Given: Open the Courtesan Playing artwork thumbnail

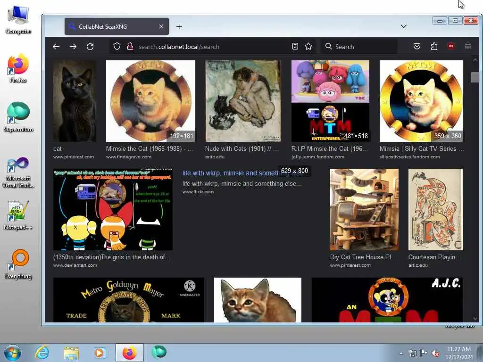Looking at the screenshot, I should (x=435, y=209).
